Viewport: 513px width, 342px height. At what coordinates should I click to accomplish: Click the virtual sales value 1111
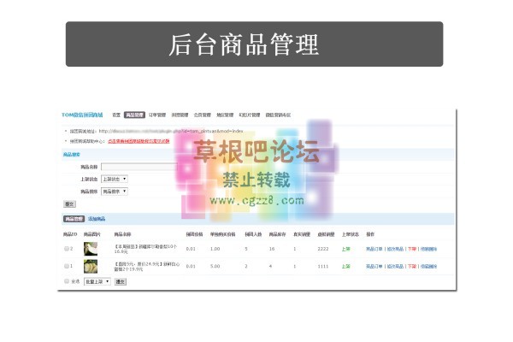[323, 267]
